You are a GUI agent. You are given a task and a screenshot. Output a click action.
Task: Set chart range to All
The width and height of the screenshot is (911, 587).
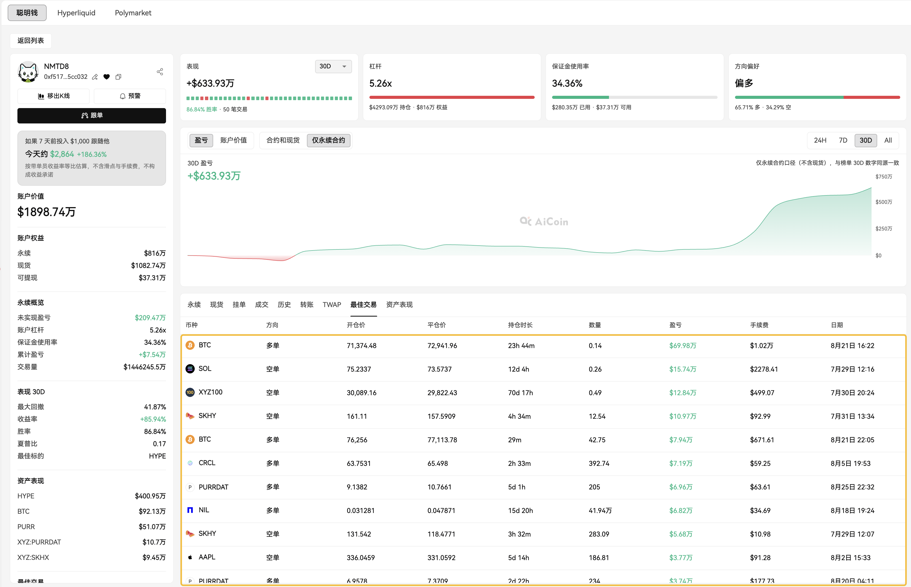888,140
